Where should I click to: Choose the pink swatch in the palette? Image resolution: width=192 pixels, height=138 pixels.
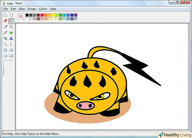pyautogui.click(x=42, y=19)
